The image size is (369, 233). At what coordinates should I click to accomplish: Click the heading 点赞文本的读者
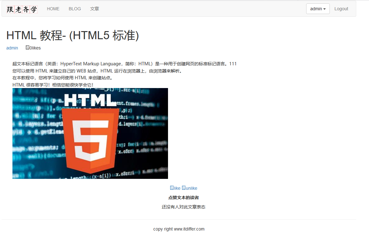[x=184, y=198]
